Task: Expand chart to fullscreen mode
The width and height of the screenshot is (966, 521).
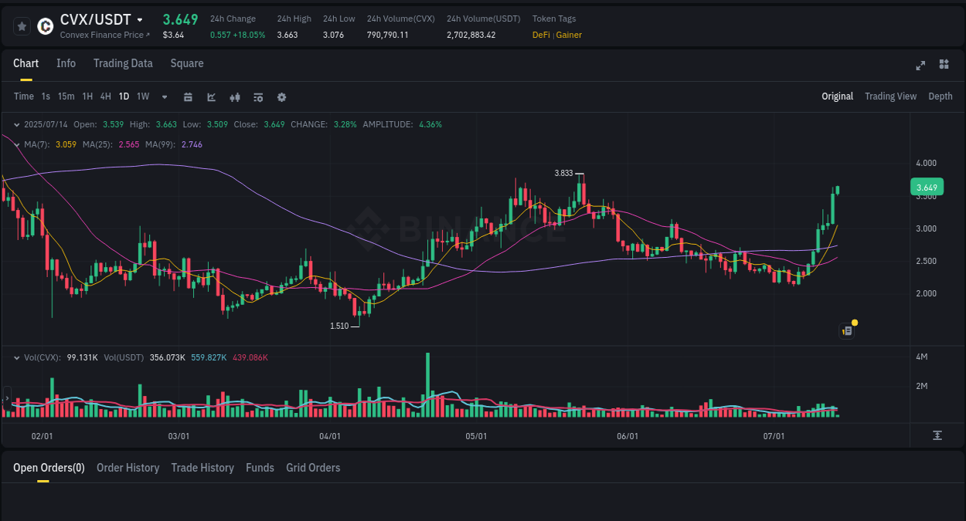Action: tap(920, 66)
